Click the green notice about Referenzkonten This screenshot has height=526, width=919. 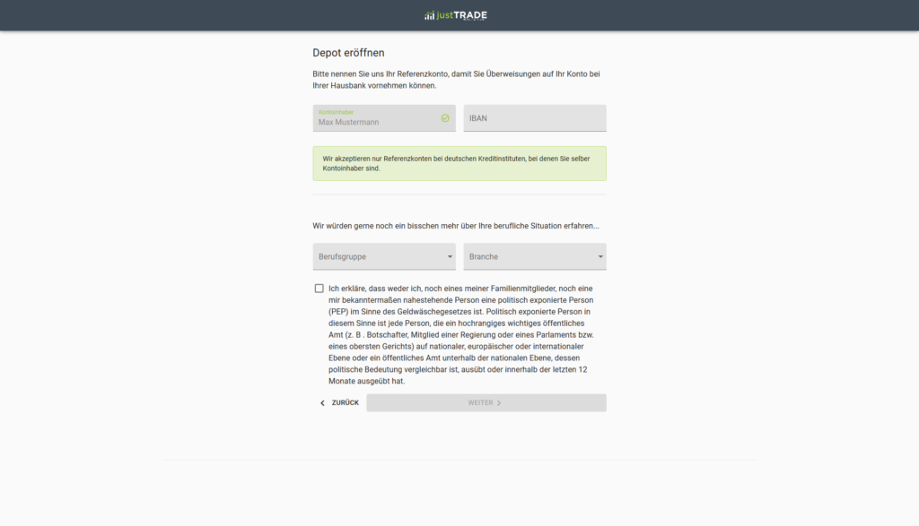tap(459, 163)
